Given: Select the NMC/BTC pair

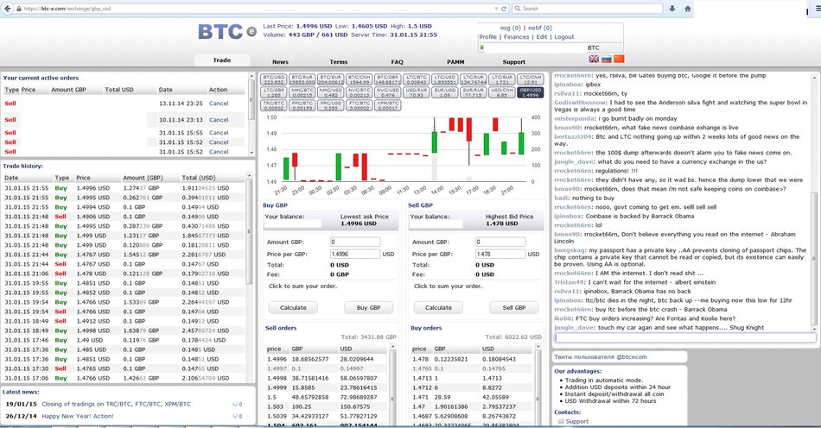Looking at the screenshot, I should [x=302, y=92].
